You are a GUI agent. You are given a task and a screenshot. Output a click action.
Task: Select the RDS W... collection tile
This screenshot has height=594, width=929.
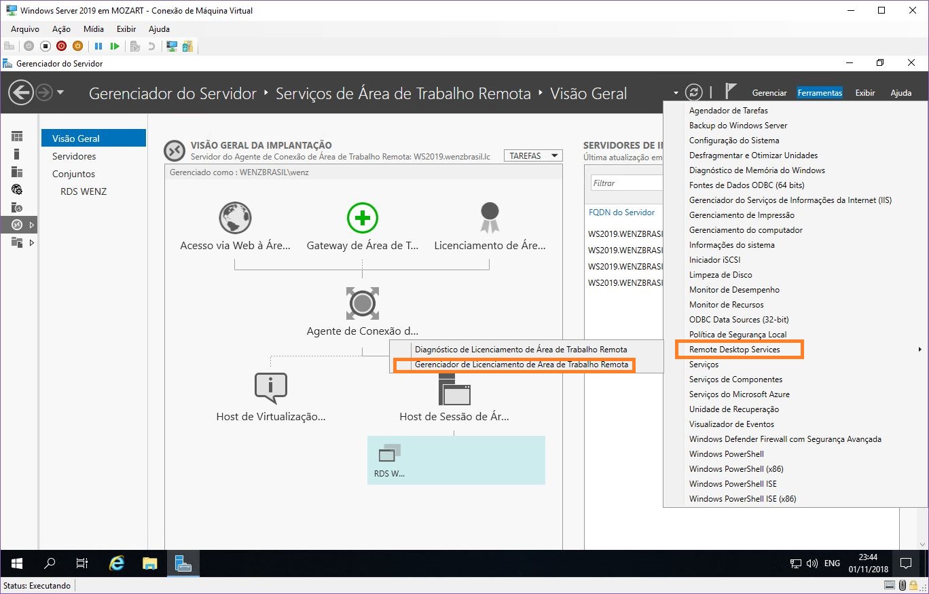pos(456,460)
